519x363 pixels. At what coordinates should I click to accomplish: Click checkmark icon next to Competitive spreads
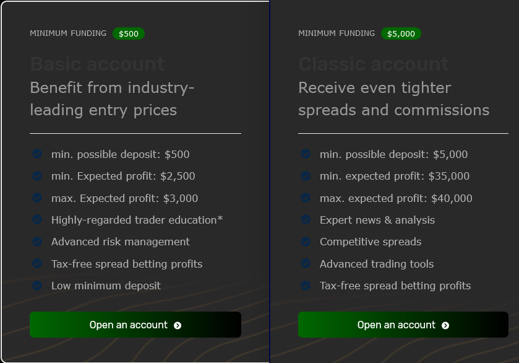click(306, 242)
